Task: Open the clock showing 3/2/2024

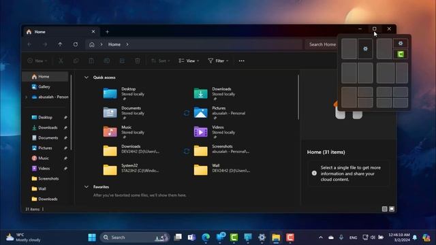Action: pos(399,238)
